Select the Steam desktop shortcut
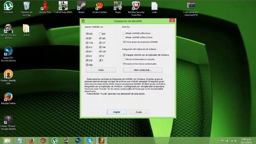Image resolution: width=256 pixels, height=144 pixels. tap(81, 7)
